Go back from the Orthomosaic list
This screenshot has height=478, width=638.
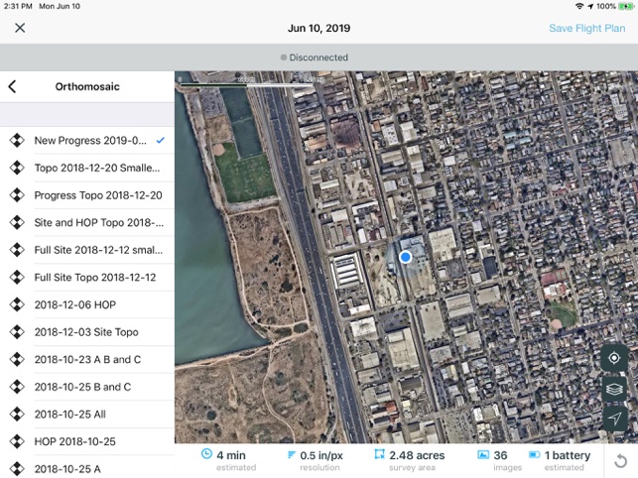(x=12, y=86)
